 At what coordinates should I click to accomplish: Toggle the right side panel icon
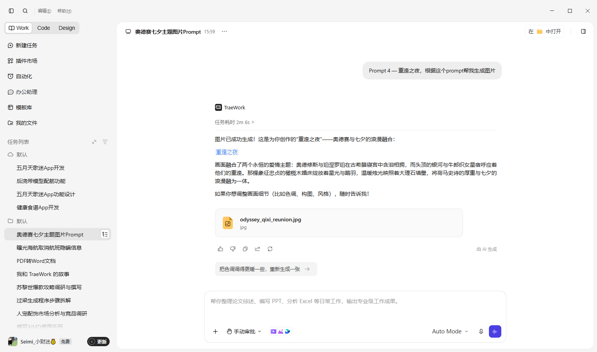coord(583,31)
